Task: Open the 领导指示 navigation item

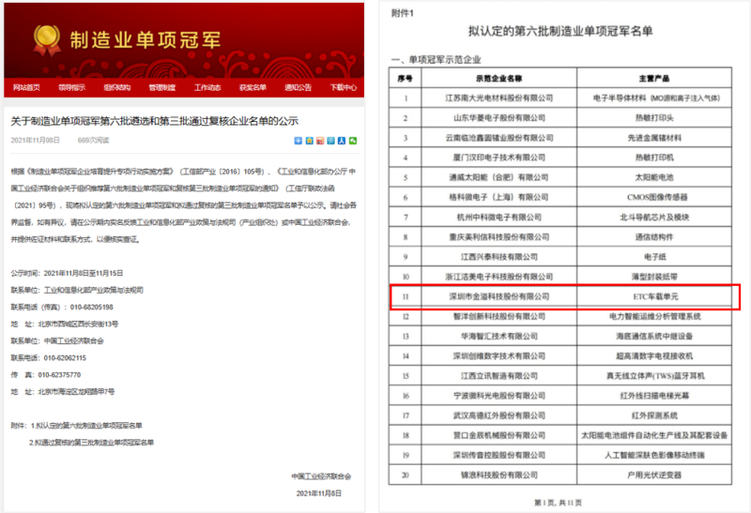Action: 72,87
